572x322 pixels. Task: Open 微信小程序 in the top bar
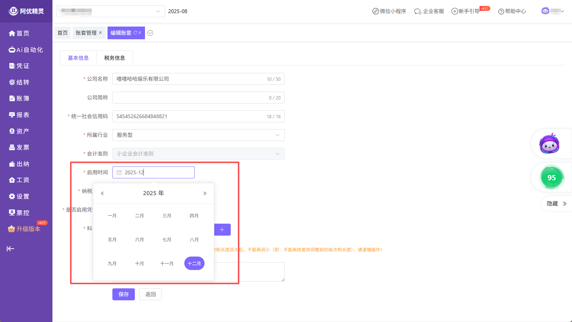coord(389,11)
